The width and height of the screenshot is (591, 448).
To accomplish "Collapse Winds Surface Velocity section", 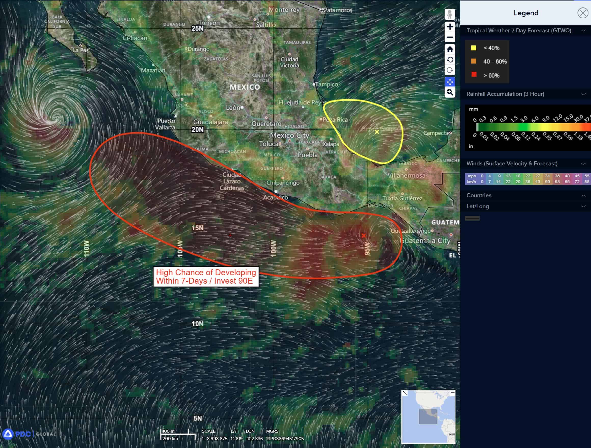I will (583, 164).
